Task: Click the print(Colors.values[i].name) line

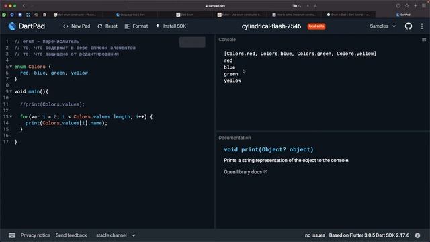Action: click(x=67, y=123)
